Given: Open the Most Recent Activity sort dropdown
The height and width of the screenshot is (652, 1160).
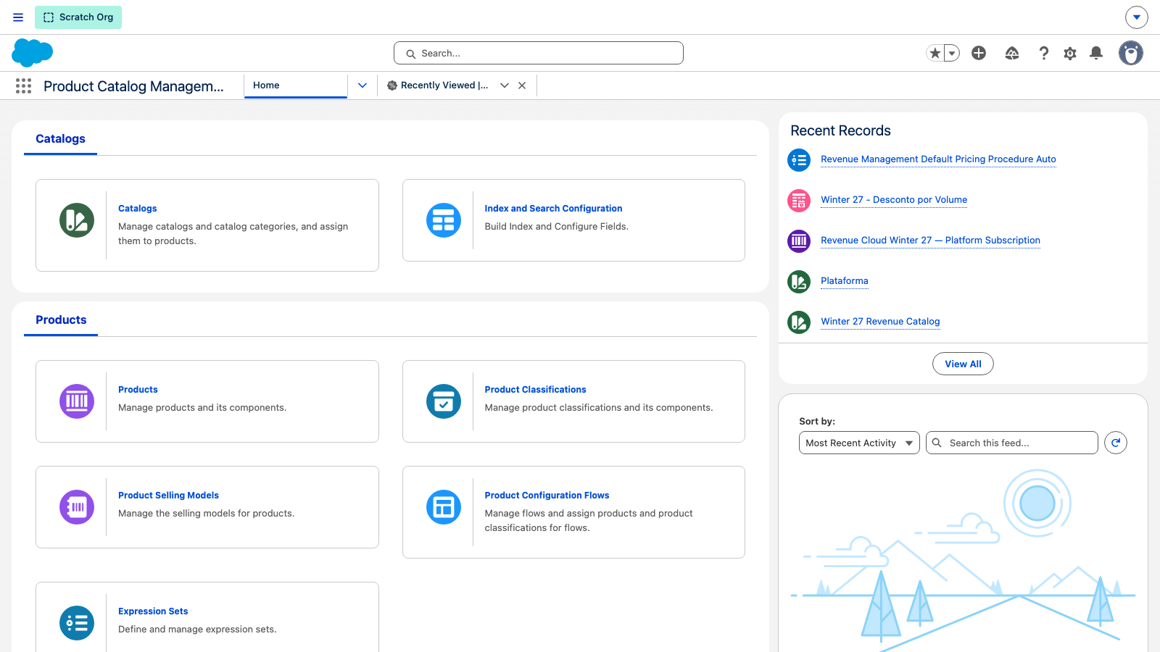Looking at the screenshot, I should click(x=859, y=443).
